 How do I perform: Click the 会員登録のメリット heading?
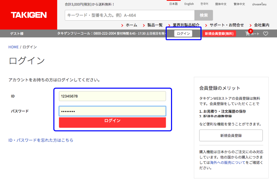click(220, 88)
